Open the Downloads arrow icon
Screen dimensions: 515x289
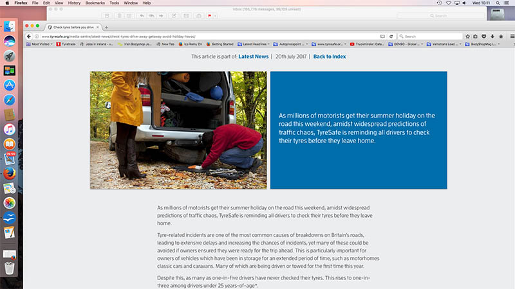click(x=492, y=36)
